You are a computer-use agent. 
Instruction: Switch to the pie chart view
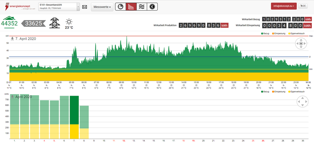121,7
